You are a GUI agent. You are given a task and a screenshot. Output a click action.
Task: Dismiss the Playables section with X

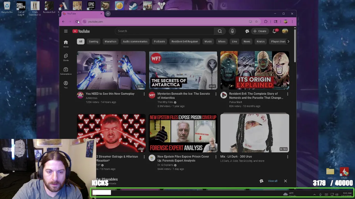[285, 181]
